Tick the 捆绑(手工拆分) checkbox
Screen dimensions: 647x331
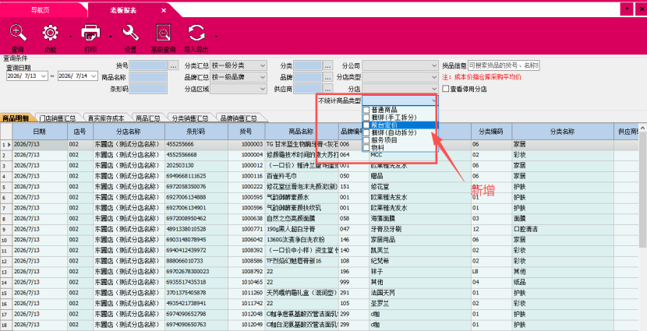point(366,118)
